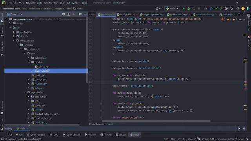
Task: Select the configs.py file in tree
Action: 40,80
